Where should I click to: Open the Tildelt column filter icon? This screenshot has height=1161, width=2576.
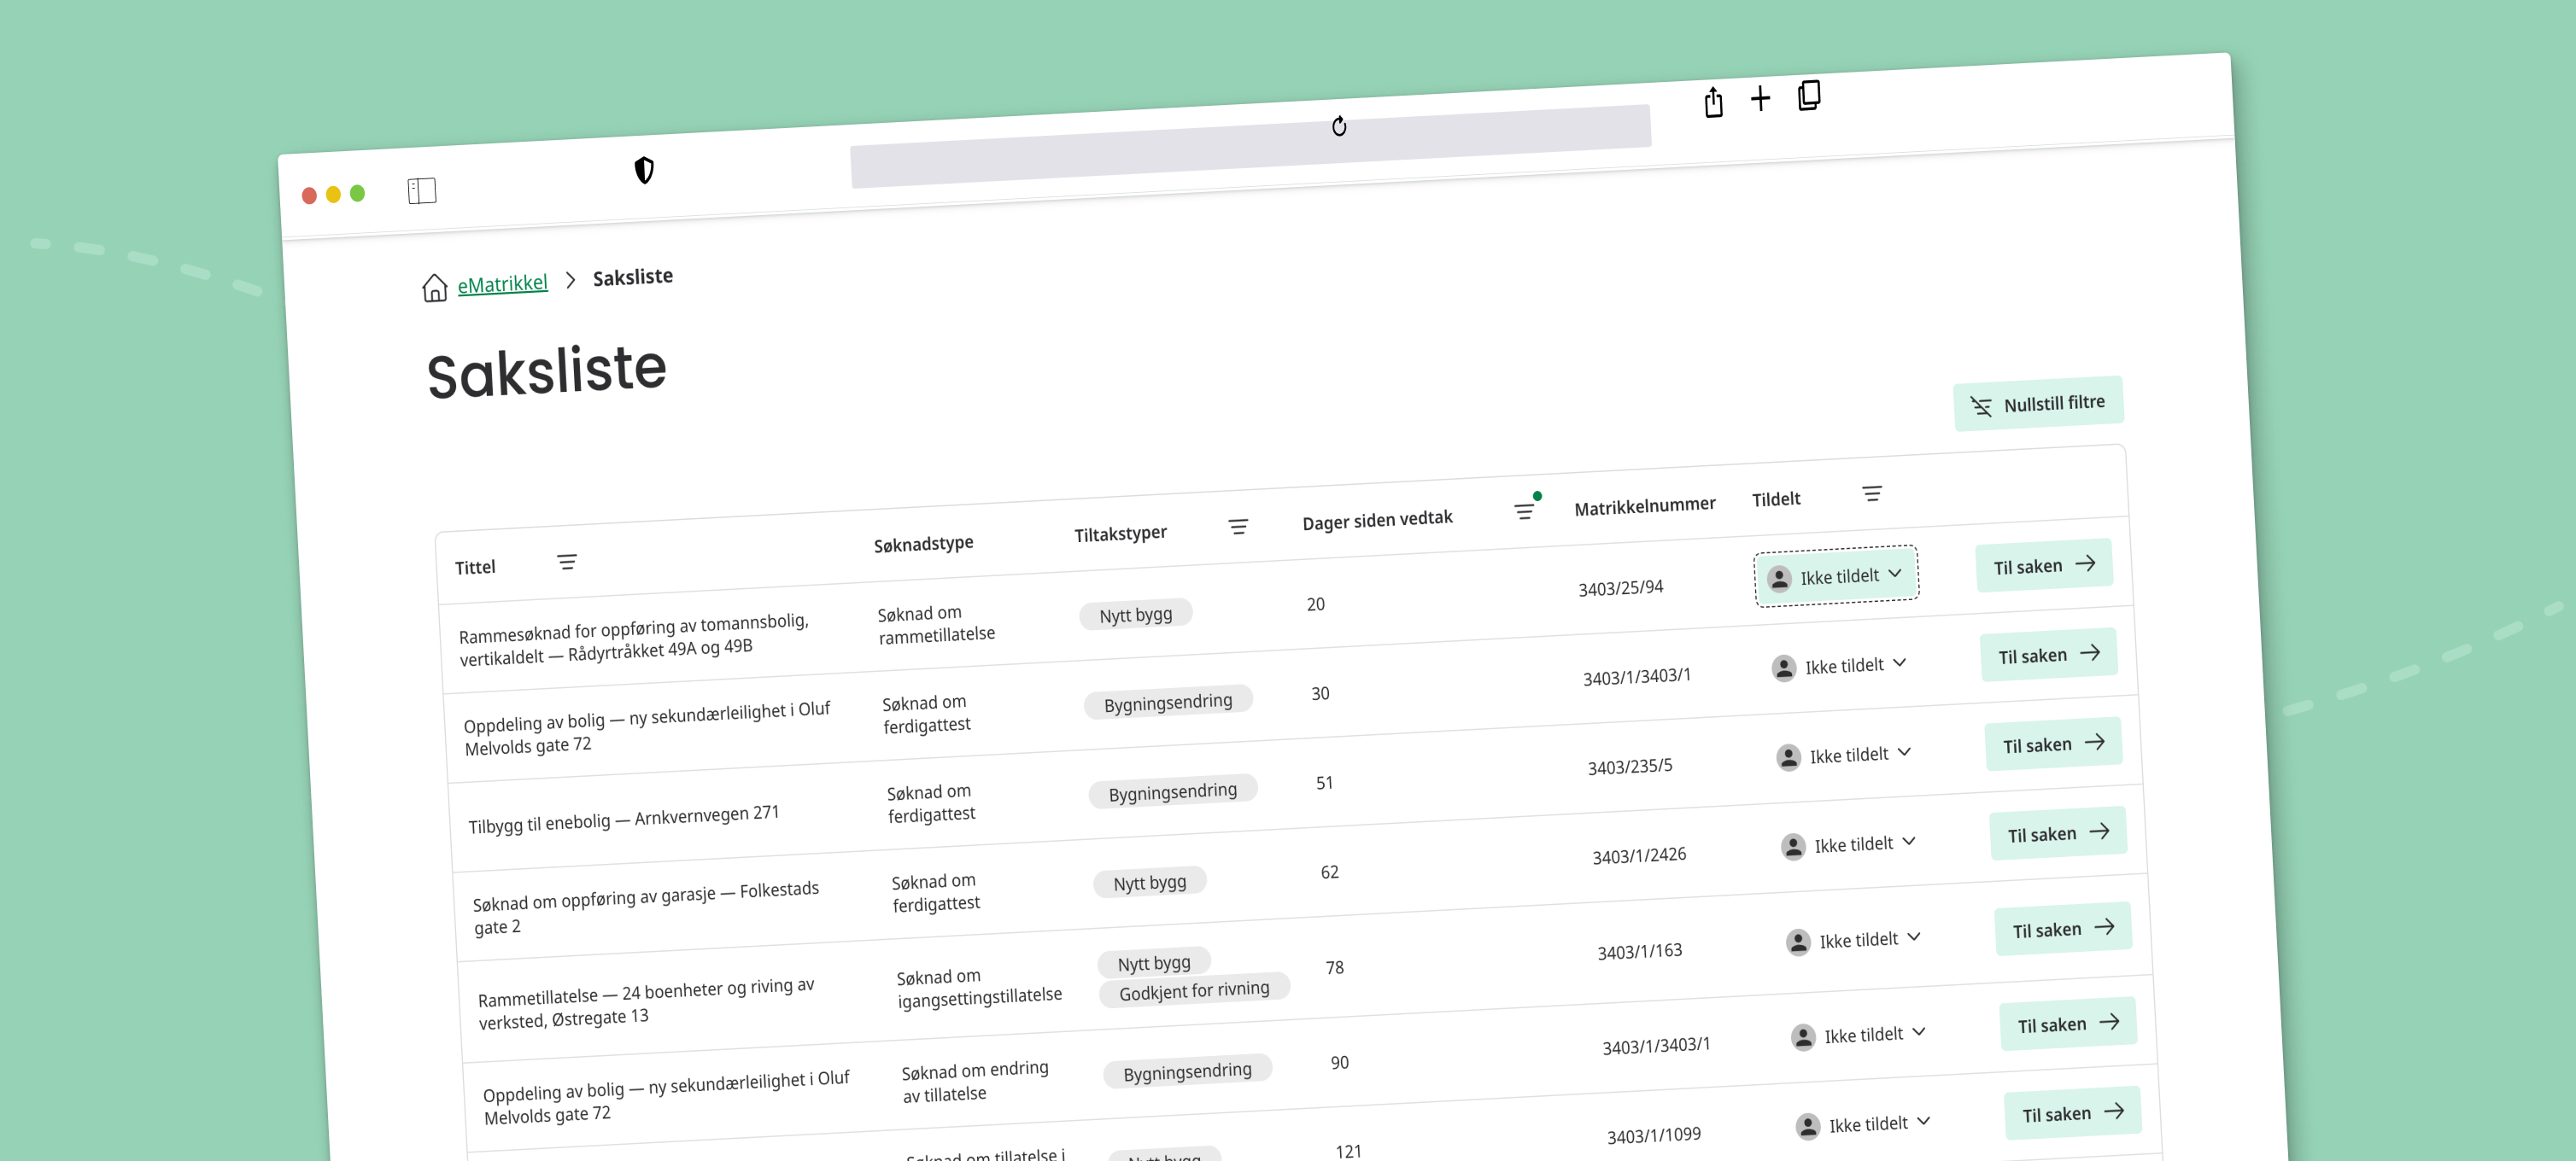(1872, 493)
